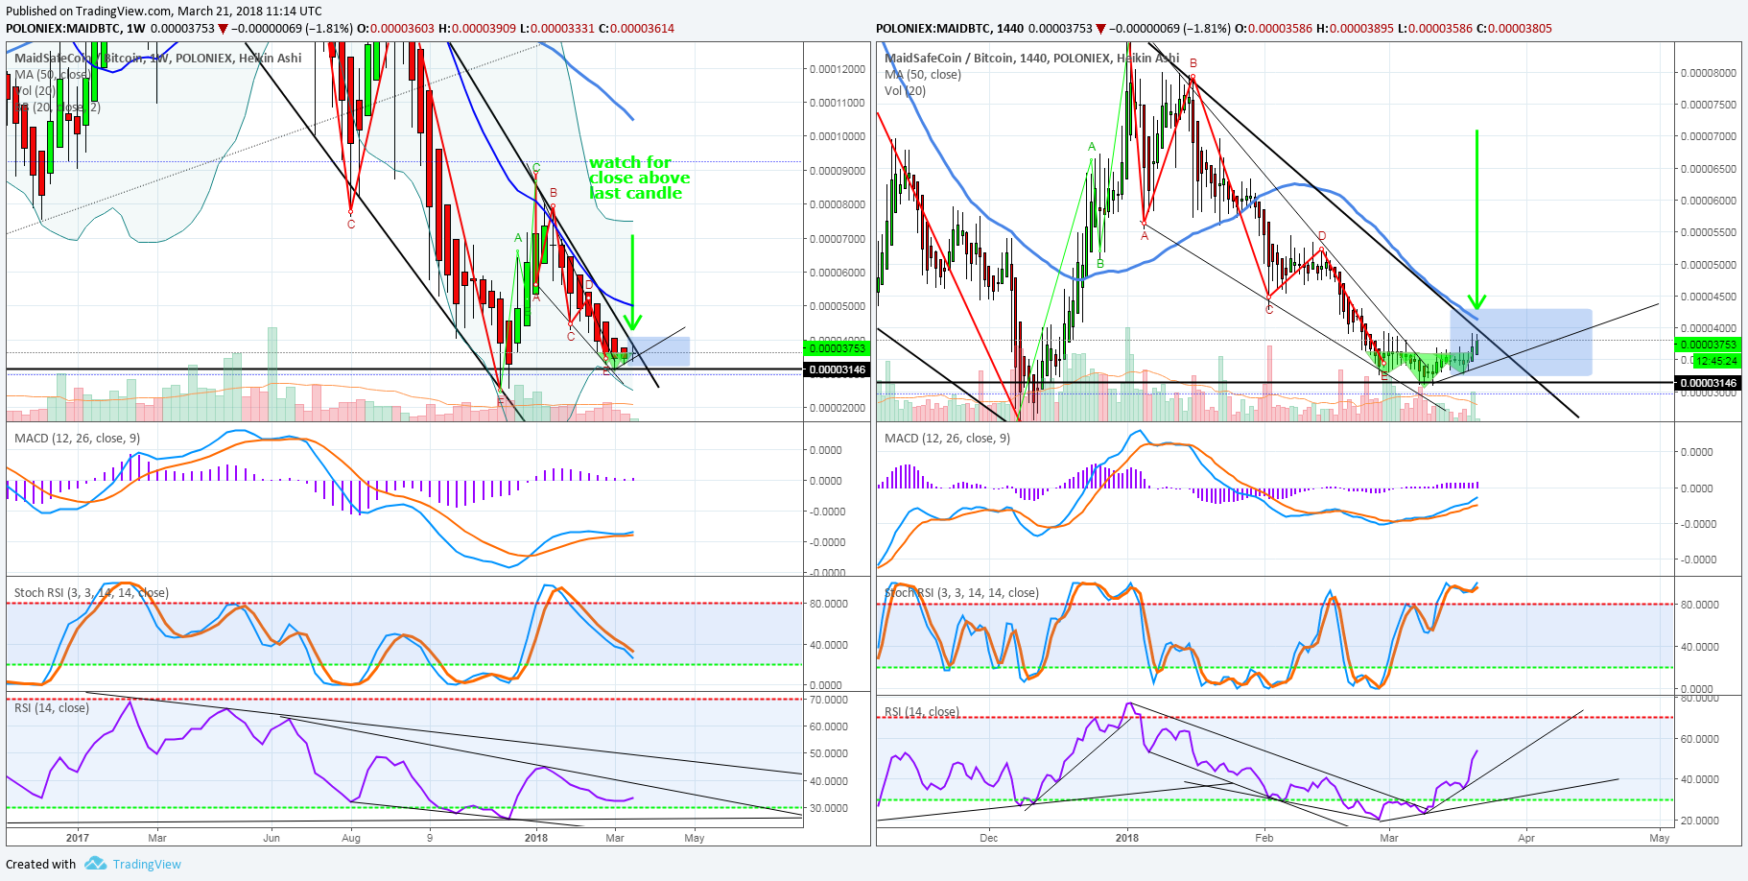Viewport: 1748px width, 881px height.
Task: Click the MA (50, close) label on weekly chart
Action: (x=53, y=74)
